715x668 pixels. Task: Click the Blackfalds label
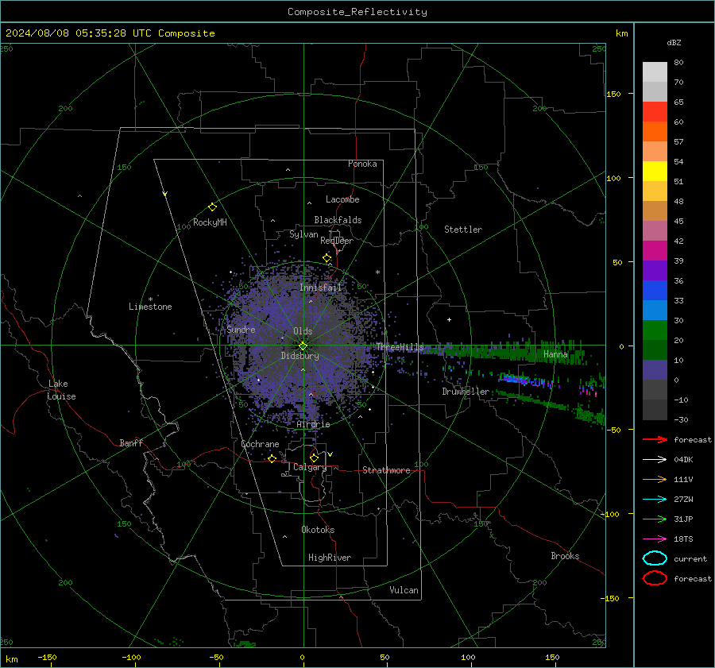point(338,220)
